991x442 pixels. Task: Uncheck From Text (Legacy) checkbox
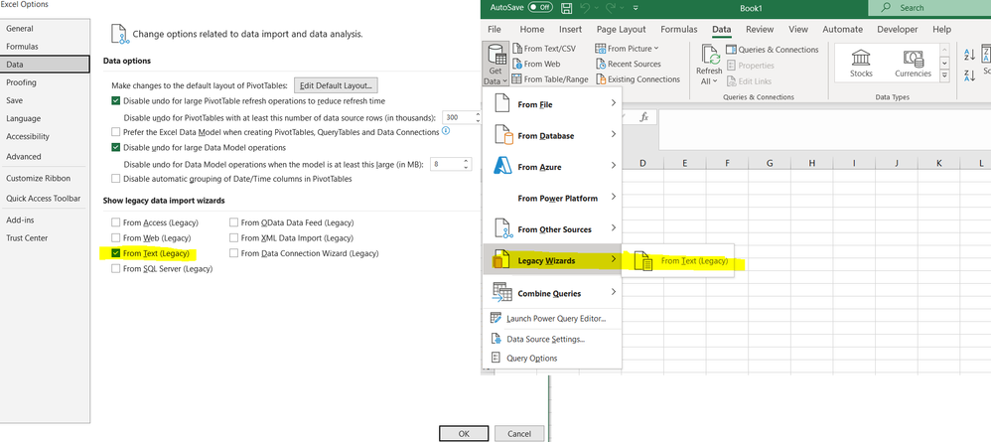(x=117, y=253)
